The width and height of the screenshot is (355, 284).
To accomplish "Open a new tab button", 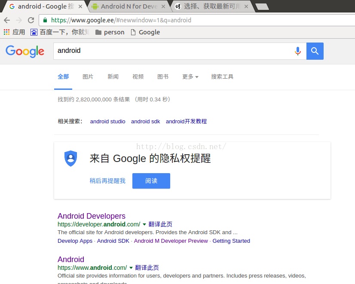I will coord(262,7).
